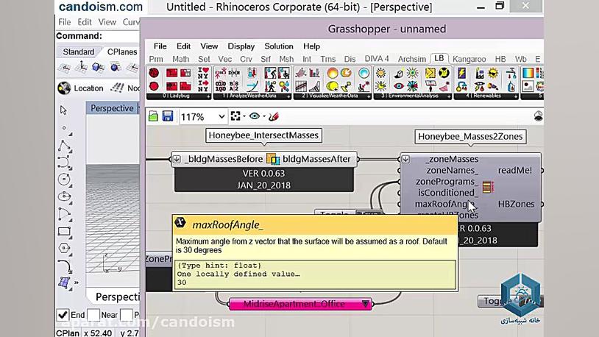The image size is (599, 337).
Task: Select the light blue sky dome icon
Action: point(364,73)
